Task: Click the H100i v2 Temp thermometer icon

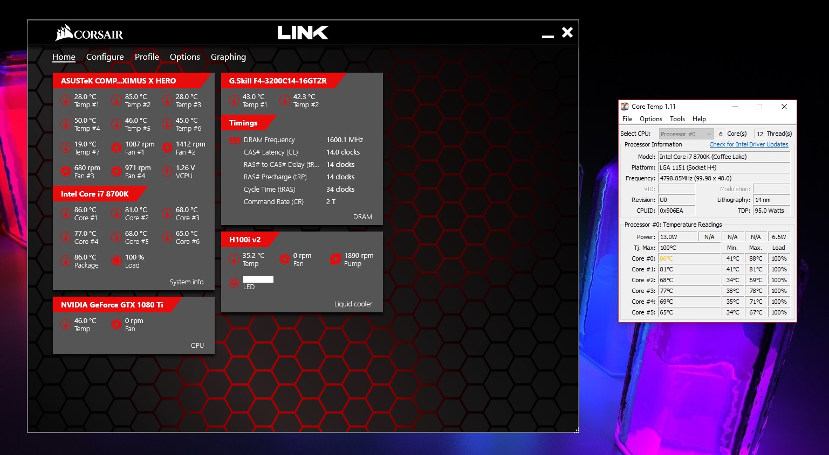Action: 234,260
